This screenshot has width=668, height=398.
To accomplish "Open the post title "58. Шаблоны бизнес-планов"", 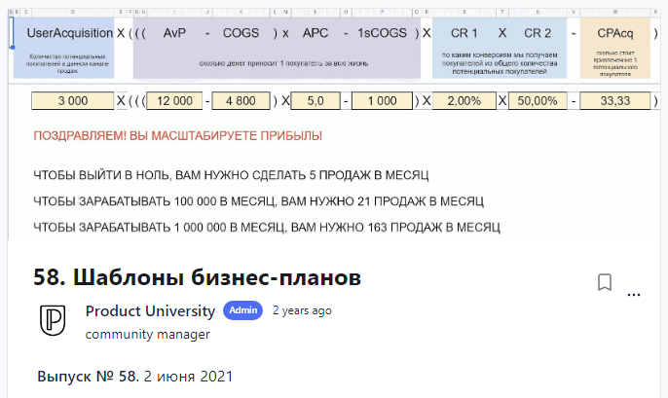I will point(198,278).
